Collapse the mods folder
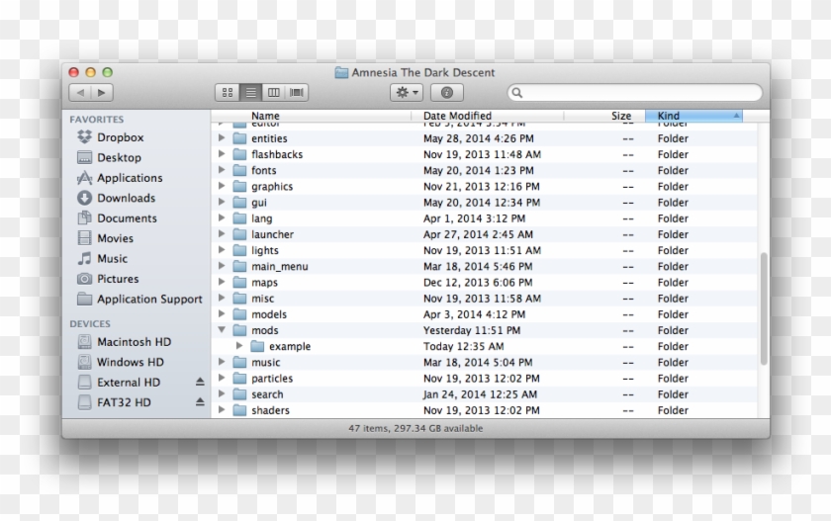The width and height of the screenshot is (831, 521). tap(222, 330)
